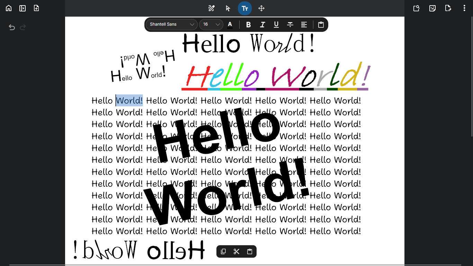
Task: Toggle italic formatting
Action: (262, 25)
